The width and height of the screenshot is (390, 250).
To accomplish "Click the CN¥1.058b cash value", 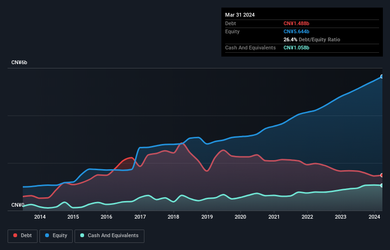I will pos(296,48).
